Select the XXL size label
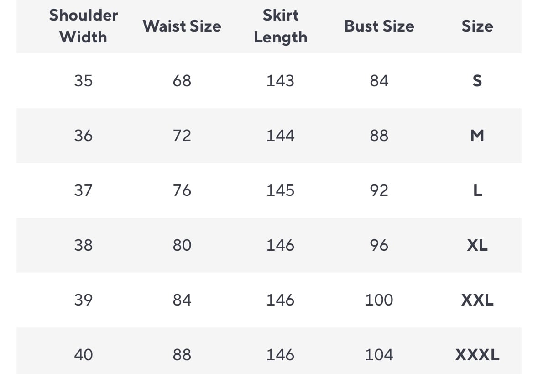The width and height of the screenshot is (538, 374). [x=477, y=300]
